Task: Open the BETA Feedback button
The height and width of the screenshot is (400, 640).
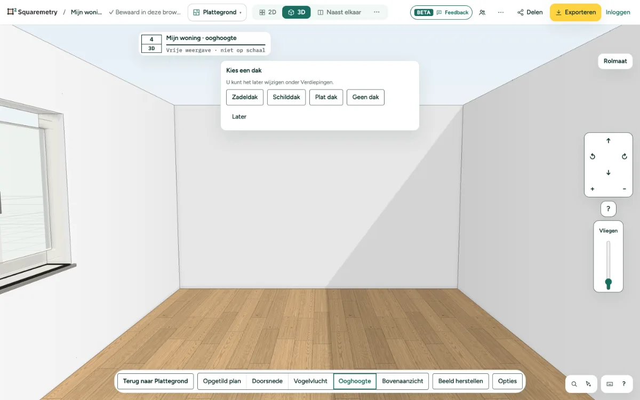Action: 441,12
